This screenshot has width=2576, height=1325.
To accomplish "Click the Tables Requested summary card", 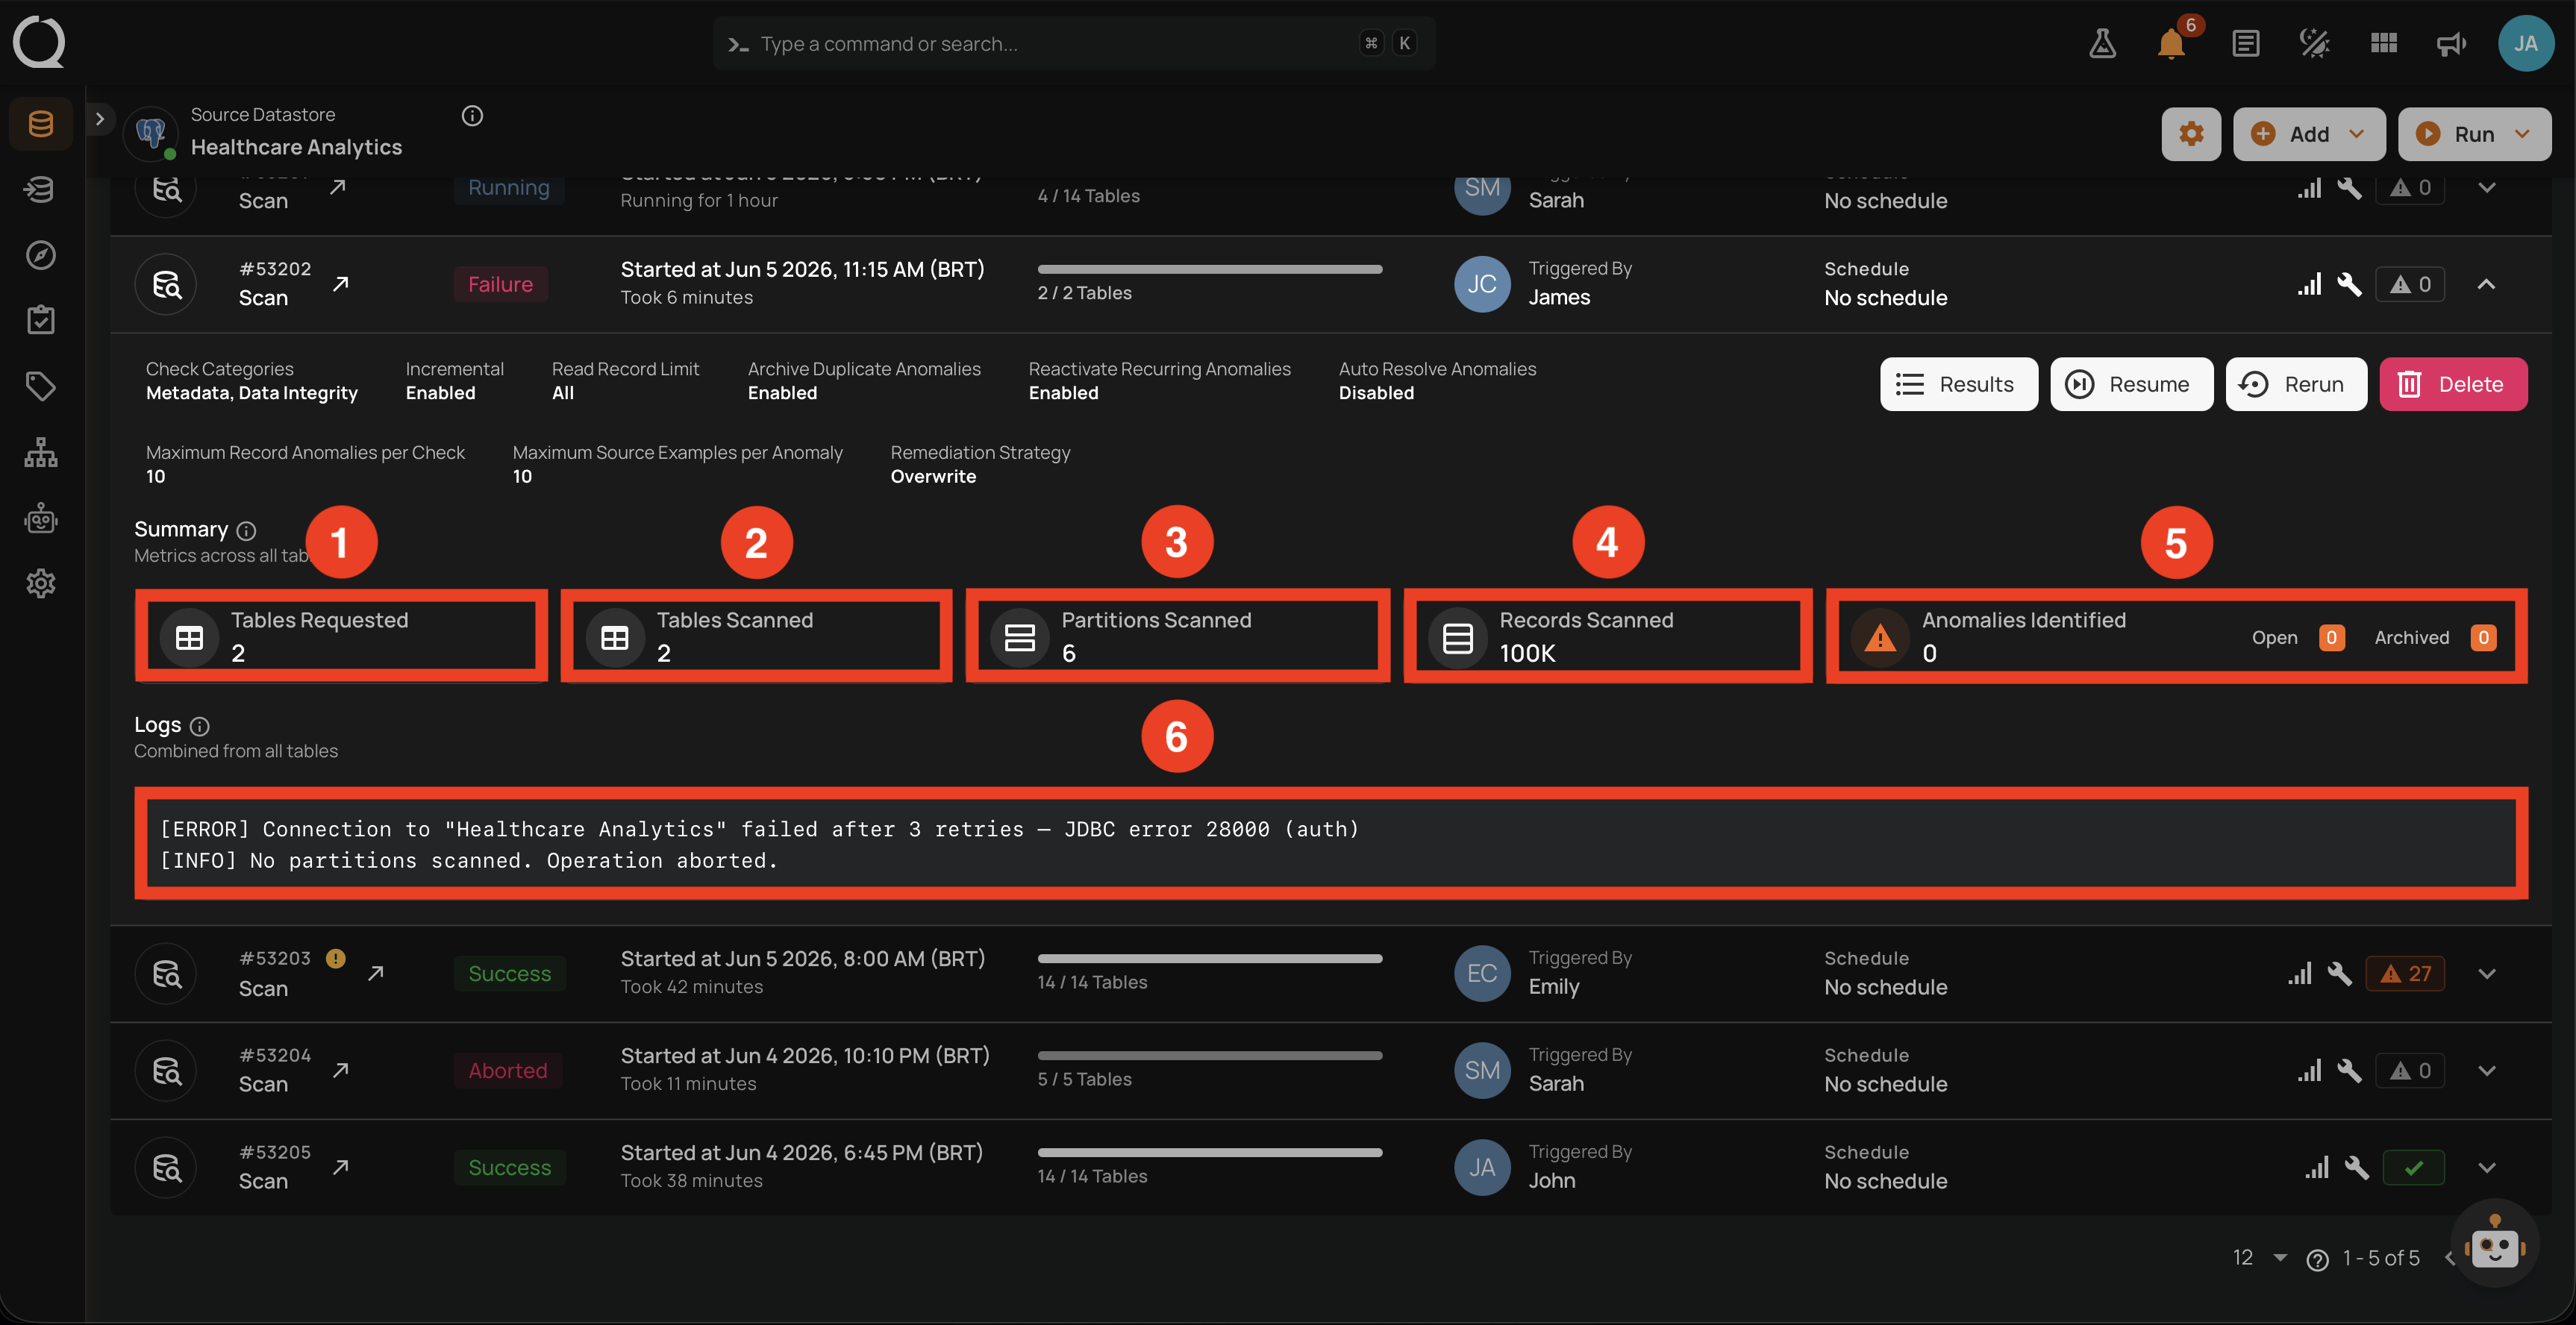I will (341, 635).
